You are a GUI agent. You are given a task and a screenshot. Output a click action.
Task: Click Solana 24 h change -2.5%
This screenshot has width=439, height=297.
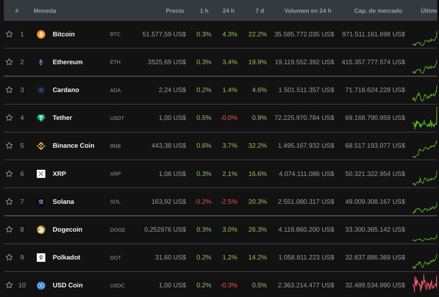coord(229,202)
